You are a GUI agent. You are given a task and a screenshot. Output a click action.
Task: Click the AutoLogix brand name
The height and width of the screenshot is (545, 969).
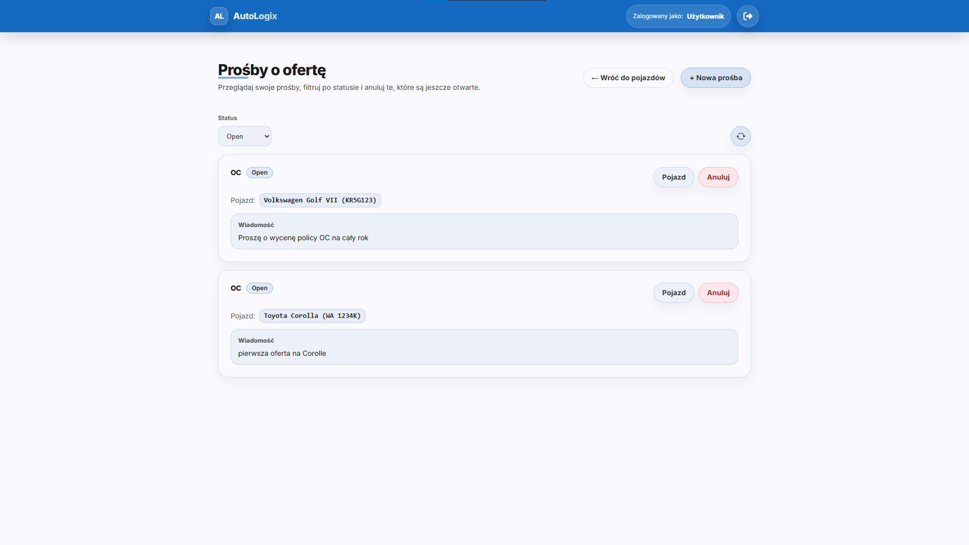(255, 16)
